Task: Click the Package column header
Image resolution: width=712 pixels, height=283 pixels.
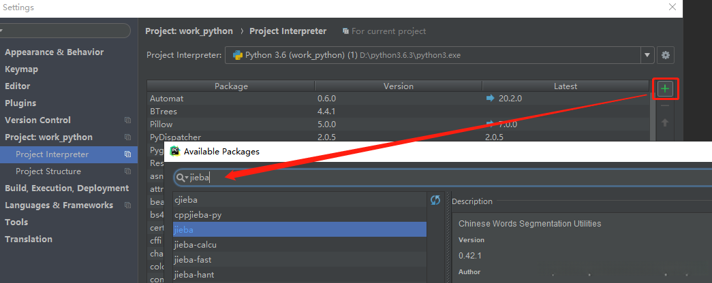Action: click(x=231, y=86)
